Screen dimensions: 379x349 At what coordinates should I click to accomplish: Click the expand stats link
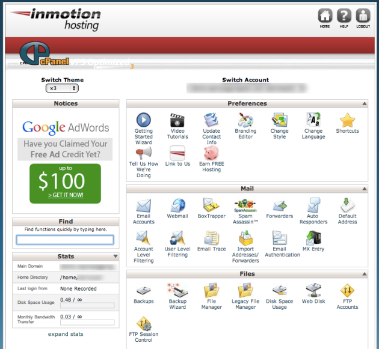coord(66,334)
